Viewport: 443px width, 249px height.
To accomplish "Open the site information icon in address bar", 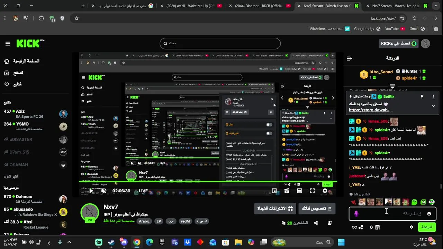I will [x=402, y=18].
